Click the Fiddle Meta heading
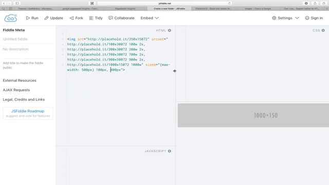329x185 pixels. (14, 30)
